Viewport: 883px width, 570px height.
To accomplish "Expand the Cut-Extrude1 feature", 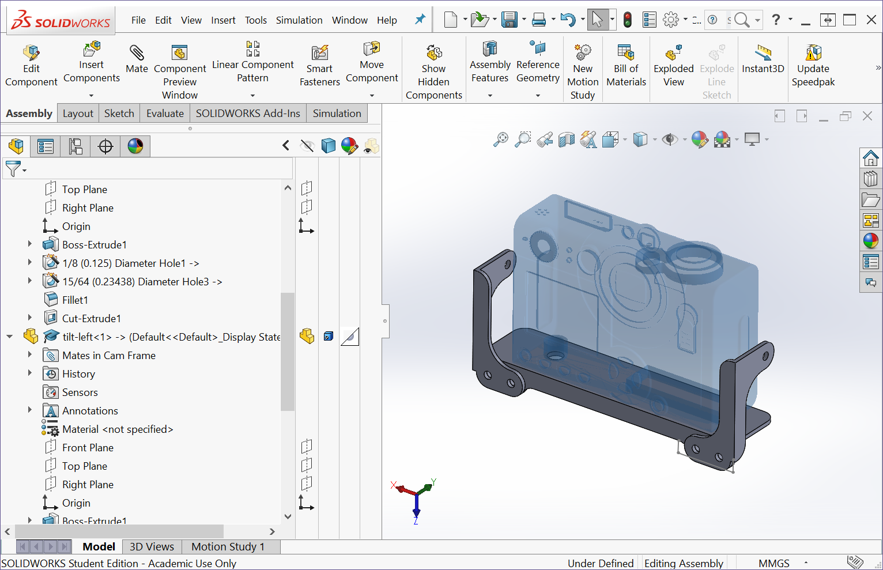I will click(x=30, y=318).
